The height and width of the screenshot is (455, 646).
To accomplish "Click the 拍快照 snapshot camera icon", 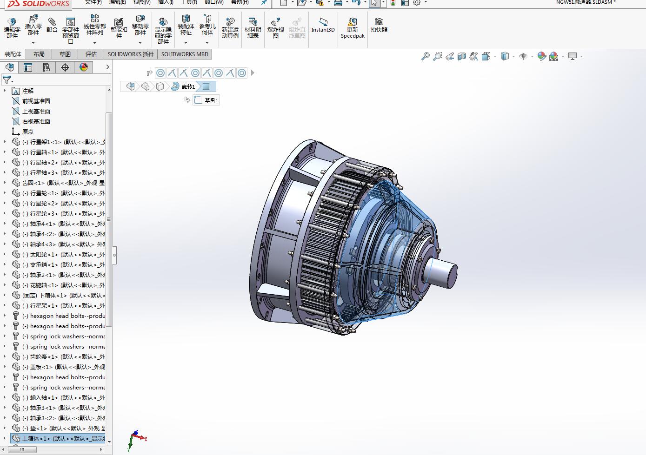I will point(379,25).
